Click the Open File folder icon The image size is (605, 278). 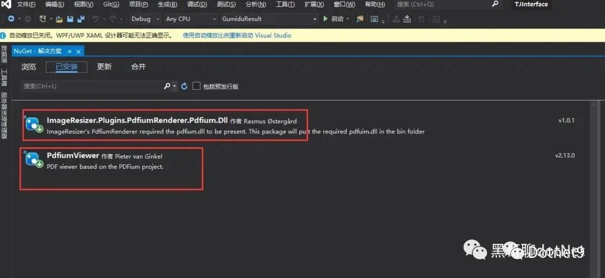(59, 18)
